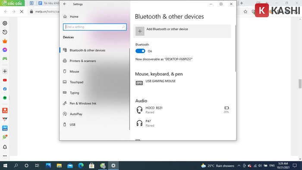Click the weather 25°C Rain showers widget

click(x=217, y=166)
